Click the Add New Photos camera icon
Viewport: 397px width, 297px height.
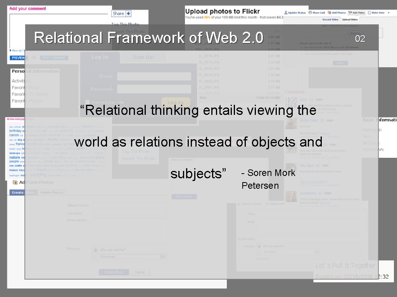(x=15, y=183)
